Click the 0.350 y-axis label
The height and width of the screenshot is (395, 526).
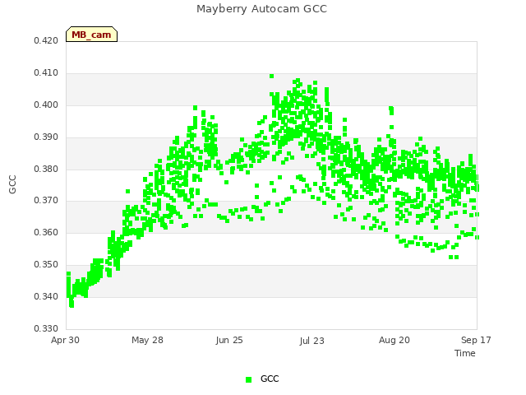click(x=46, y=265)
